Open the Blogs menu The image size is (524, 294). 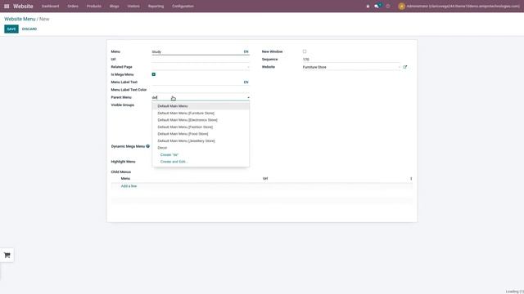(115, 6)
